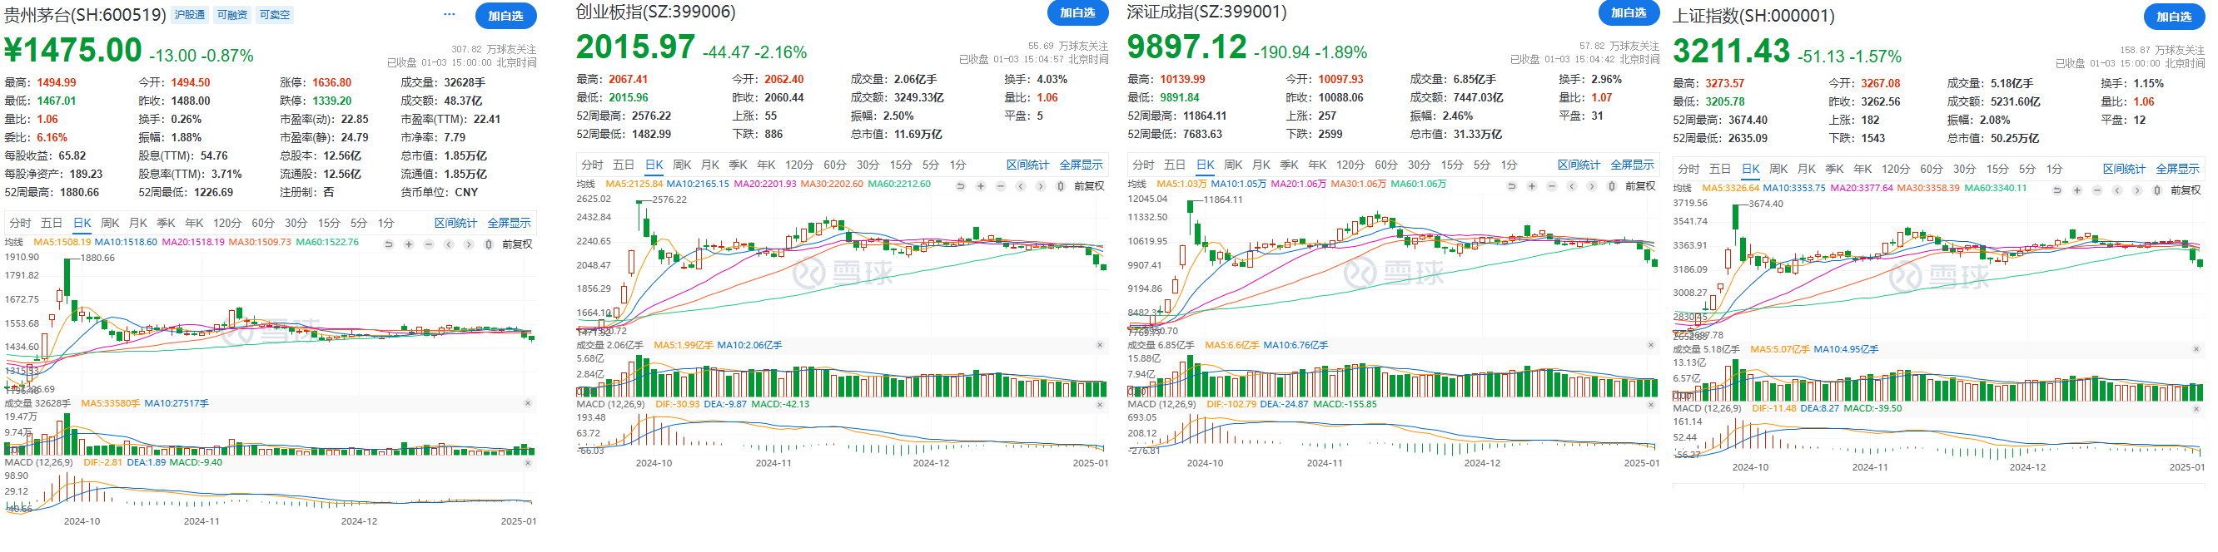
Task: Click the 贵州茅台 price ¥1475.00
Action: pyautogui.click(x=73, y=51)
